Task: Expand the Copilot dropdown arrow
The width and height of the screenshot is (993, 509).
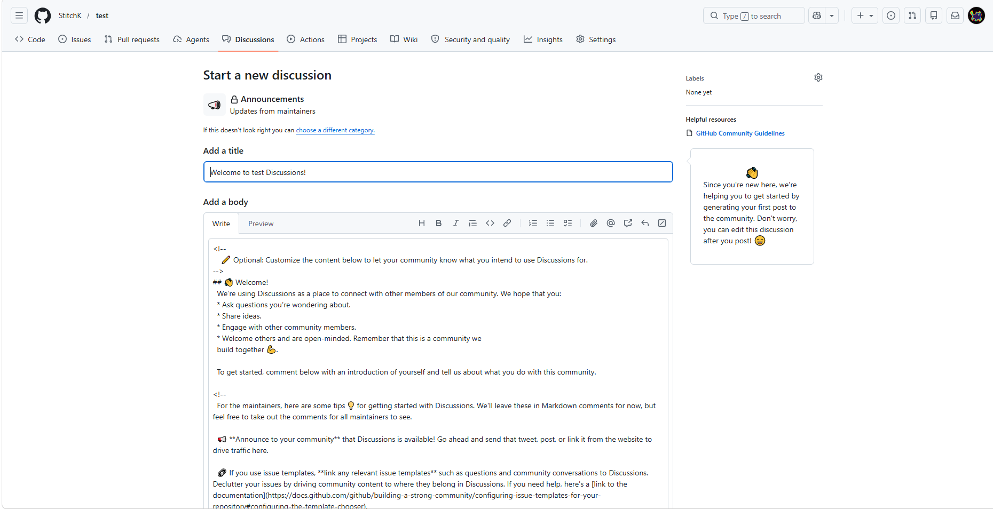Action: [832, 15]
